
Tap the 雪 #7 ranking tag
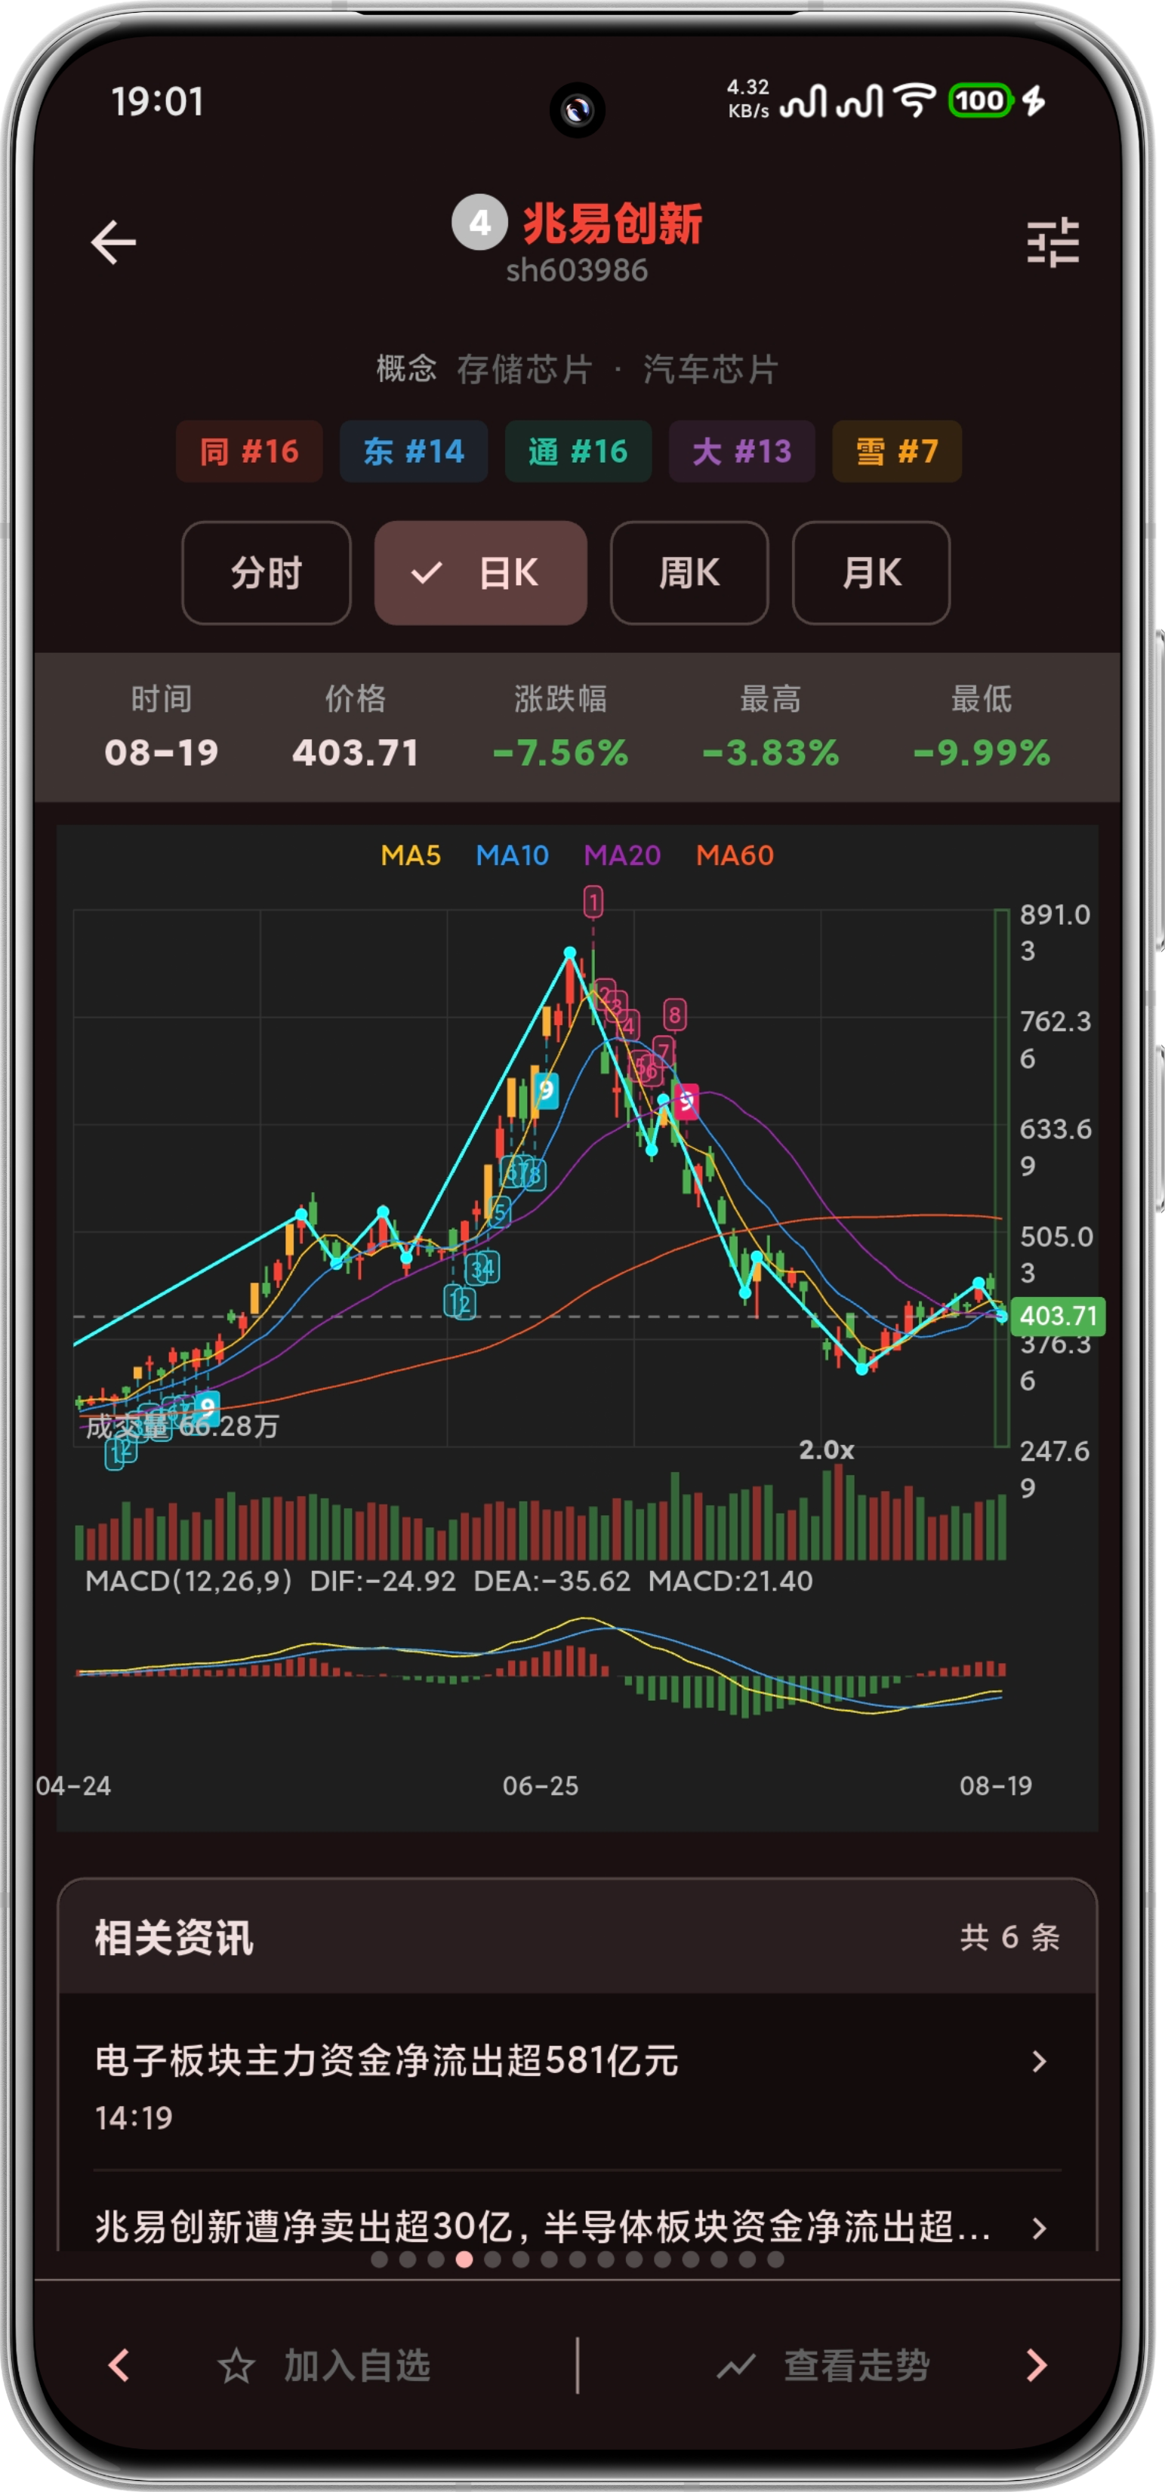pos(897,451)
